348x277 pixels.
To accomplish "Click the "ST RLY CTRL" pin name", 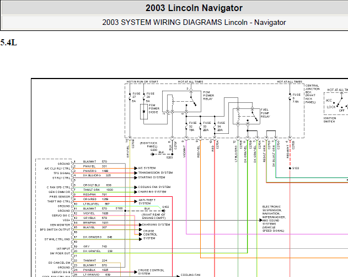I will tap(61, 178).
